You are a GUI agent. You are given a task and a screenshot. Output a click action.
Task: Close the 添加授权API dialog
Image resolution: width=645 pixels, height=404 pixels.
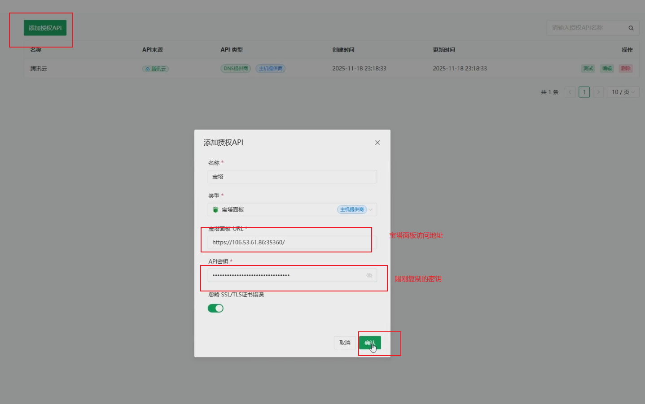[377, 142]
